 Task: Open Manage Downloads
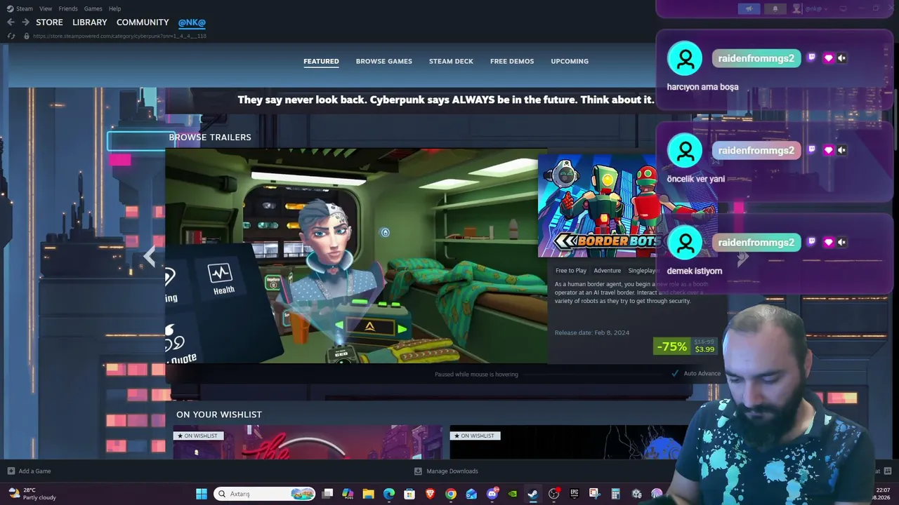(452, 471)
